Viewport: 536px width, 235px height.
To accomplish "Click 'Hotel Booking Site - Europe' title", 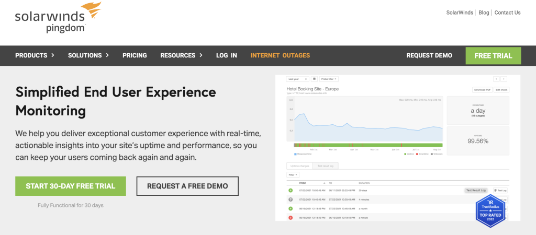I will pyautogui.click(x=312, y=89).
